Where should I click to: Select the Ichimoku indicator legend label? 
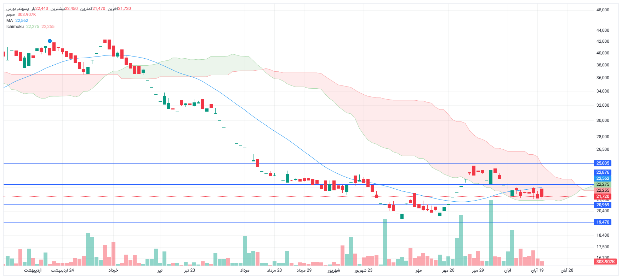15,26
